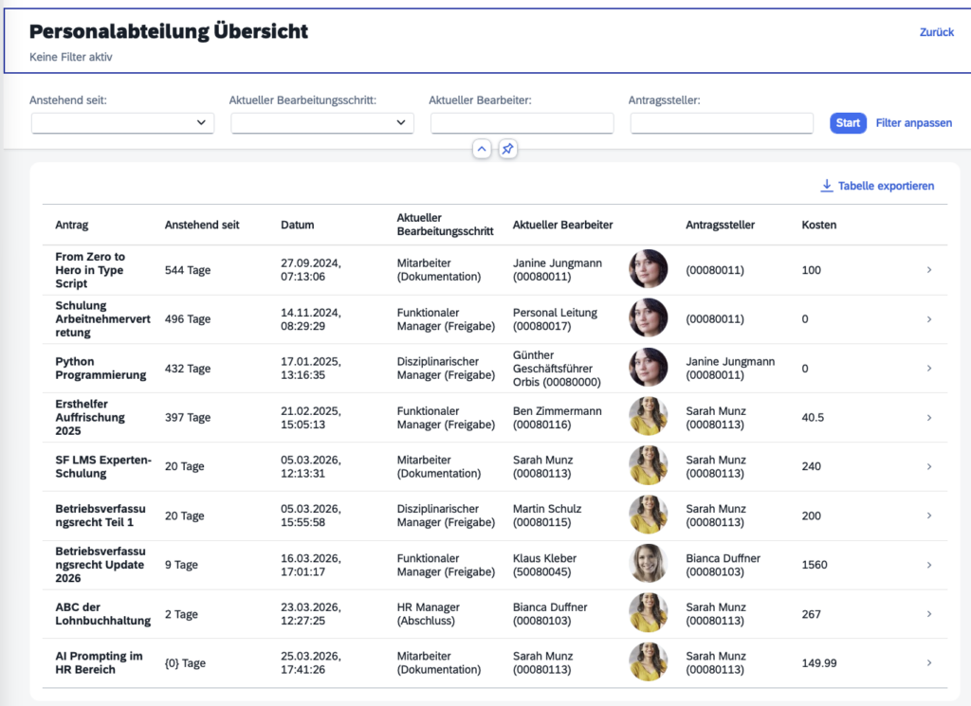Open details arrow for AI Prompting im HR Bereich
Viewport: 971px width, 706px height.
[928, 663]
